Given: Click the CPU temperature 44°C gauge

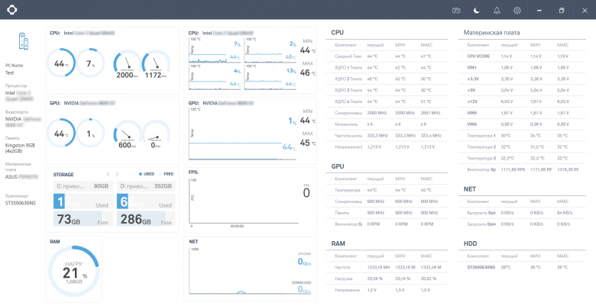Looking at the screenshot, I should click(x=61, y=63).
